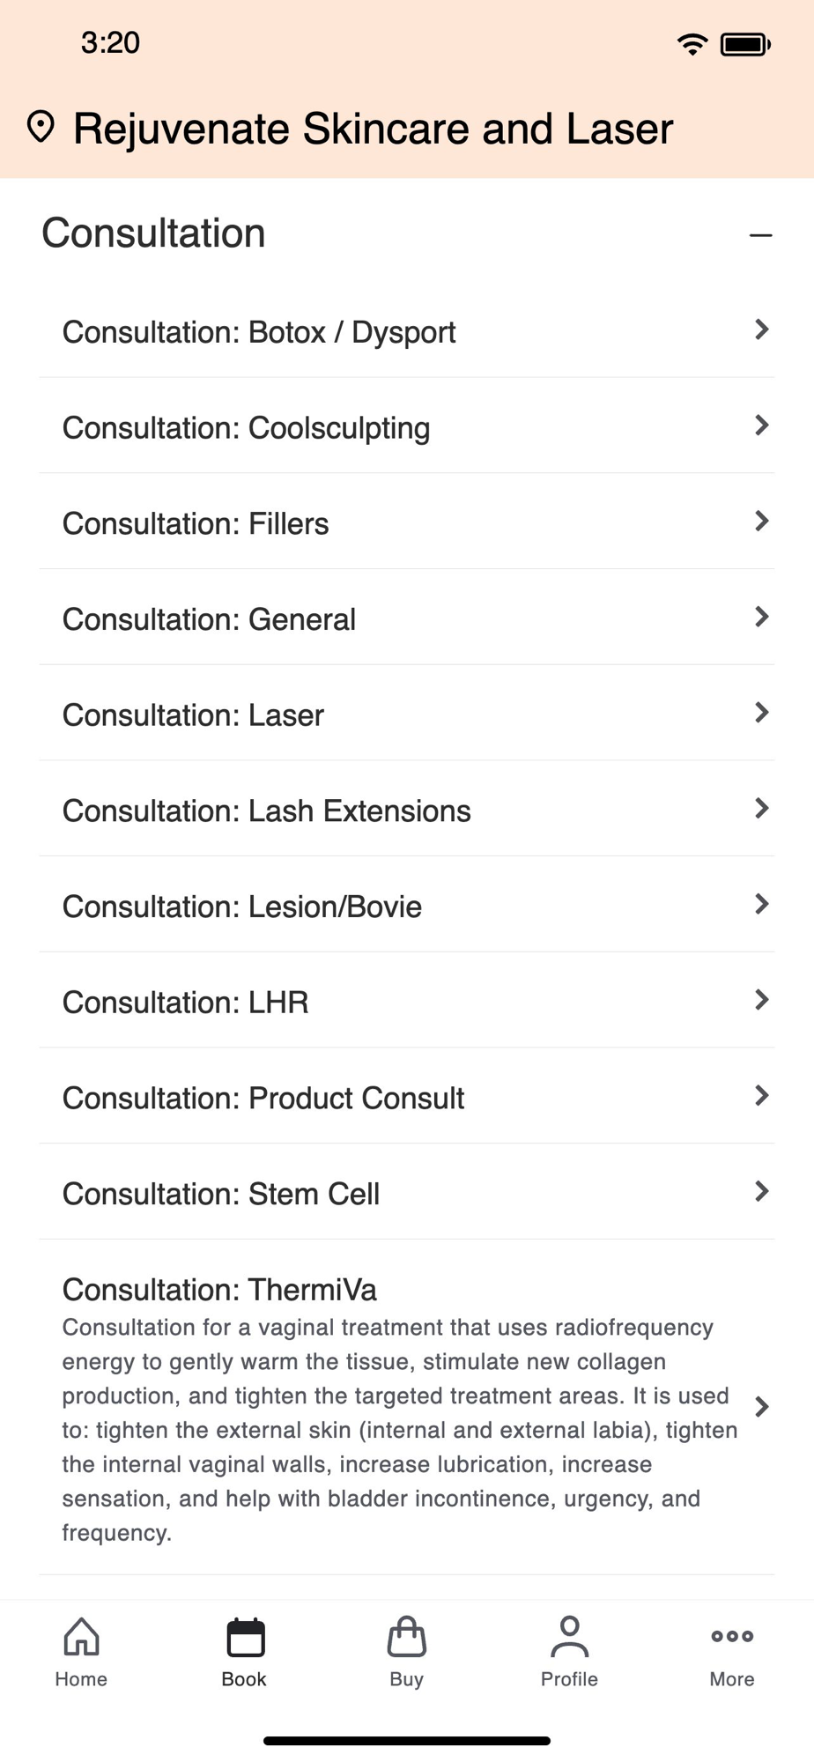Tap the battery status icon

coord(745,44)
